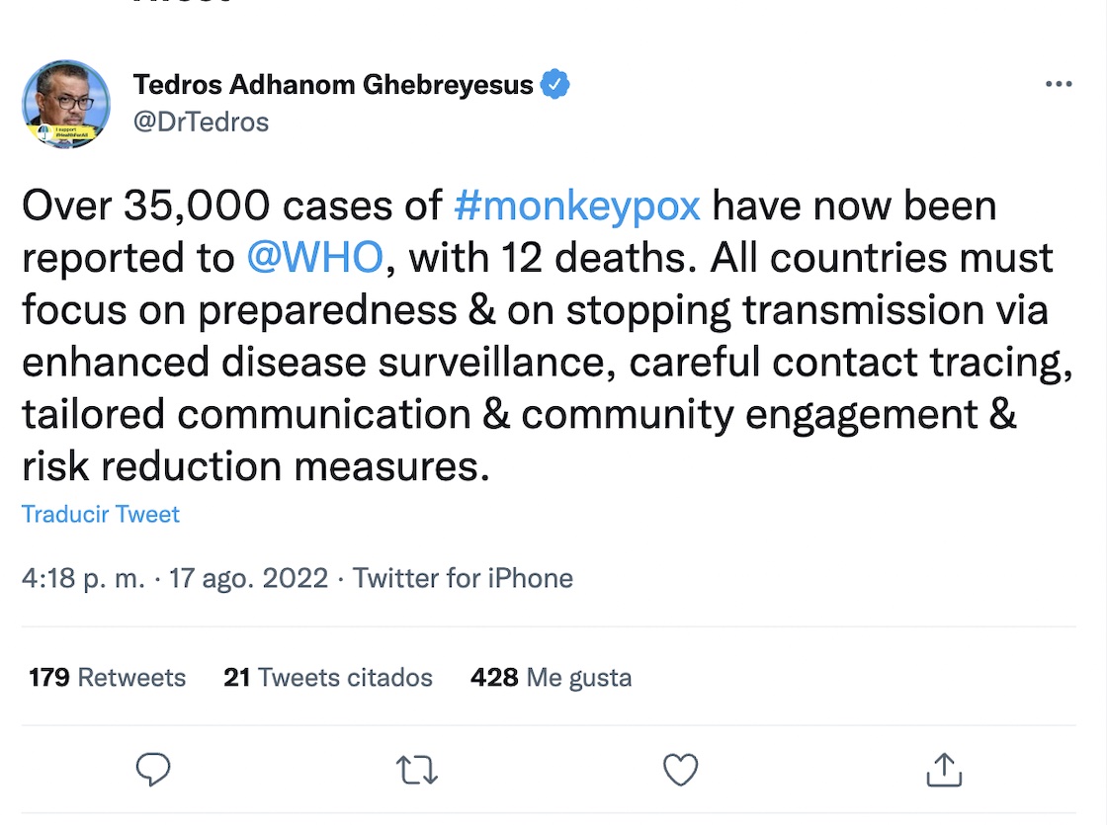1107x825 pixels.
Task: Open the three-dot more options menu
Action: click(x=1058, y=85)
